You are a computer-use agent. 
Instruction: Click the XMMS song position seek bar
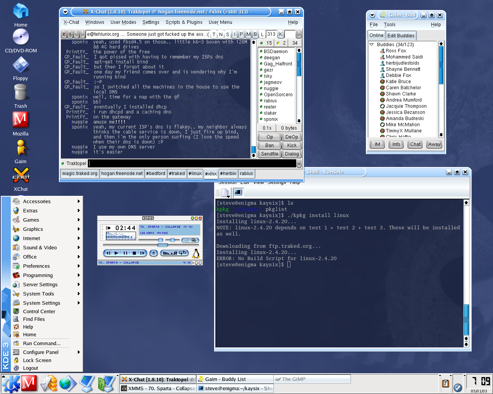click(x=150, y=245)
